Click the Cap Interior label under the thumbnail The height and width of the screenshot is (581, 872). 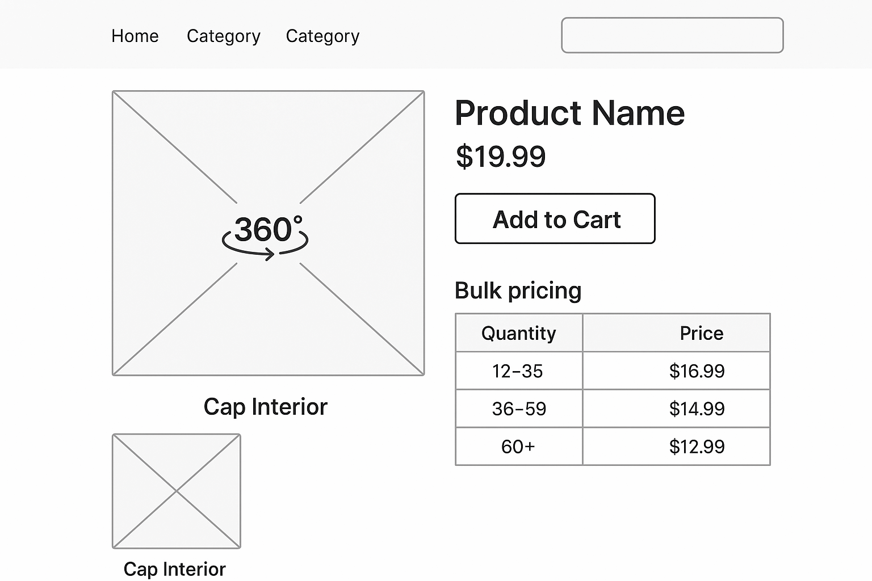point(174,569)
